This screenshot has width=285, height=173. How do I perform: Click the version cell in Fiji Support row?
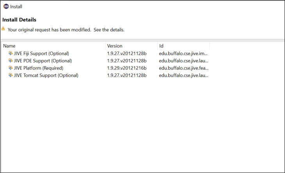tap(126, 54)
